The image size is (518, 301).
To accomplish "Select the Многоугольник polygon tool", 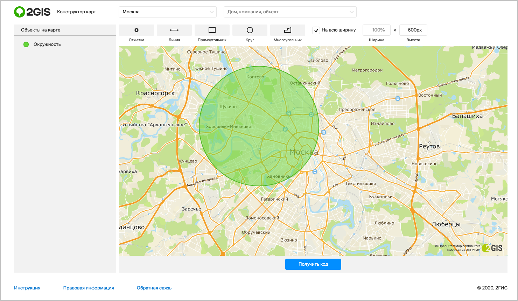I will (x=288, y=30).
